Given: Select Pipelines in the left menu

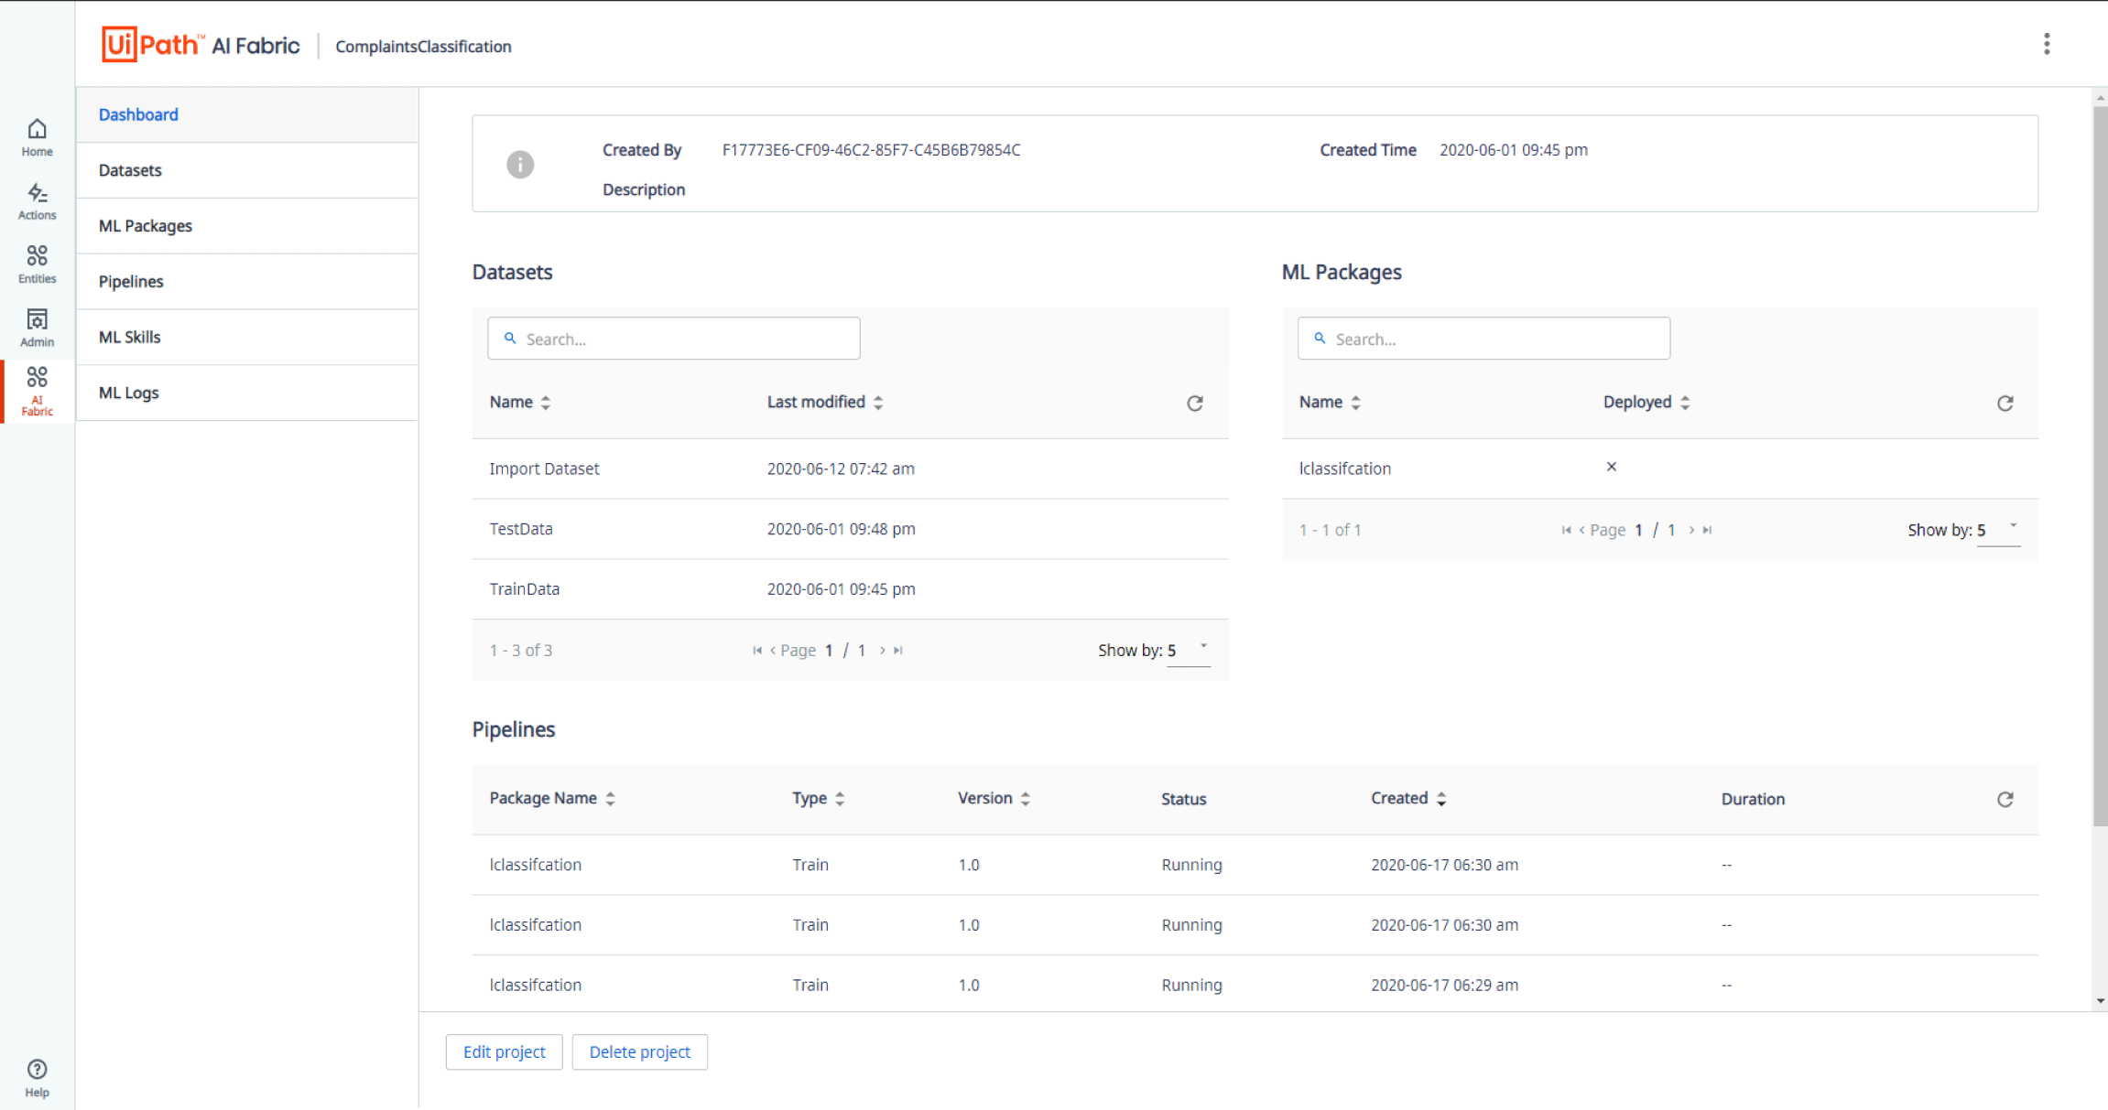Looking at the screenshot, I should [x=131, y=281].
